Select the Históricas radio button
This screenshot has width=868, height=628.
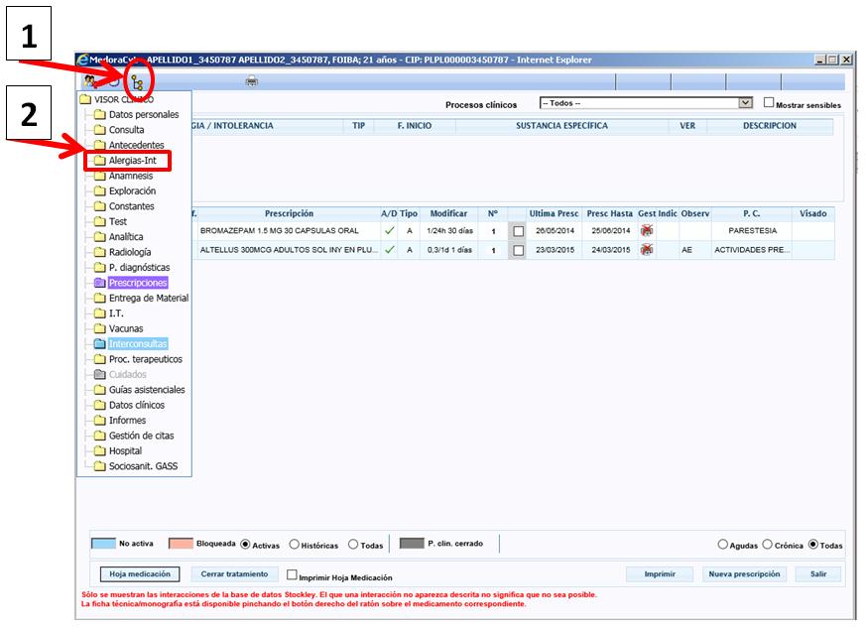295,545
